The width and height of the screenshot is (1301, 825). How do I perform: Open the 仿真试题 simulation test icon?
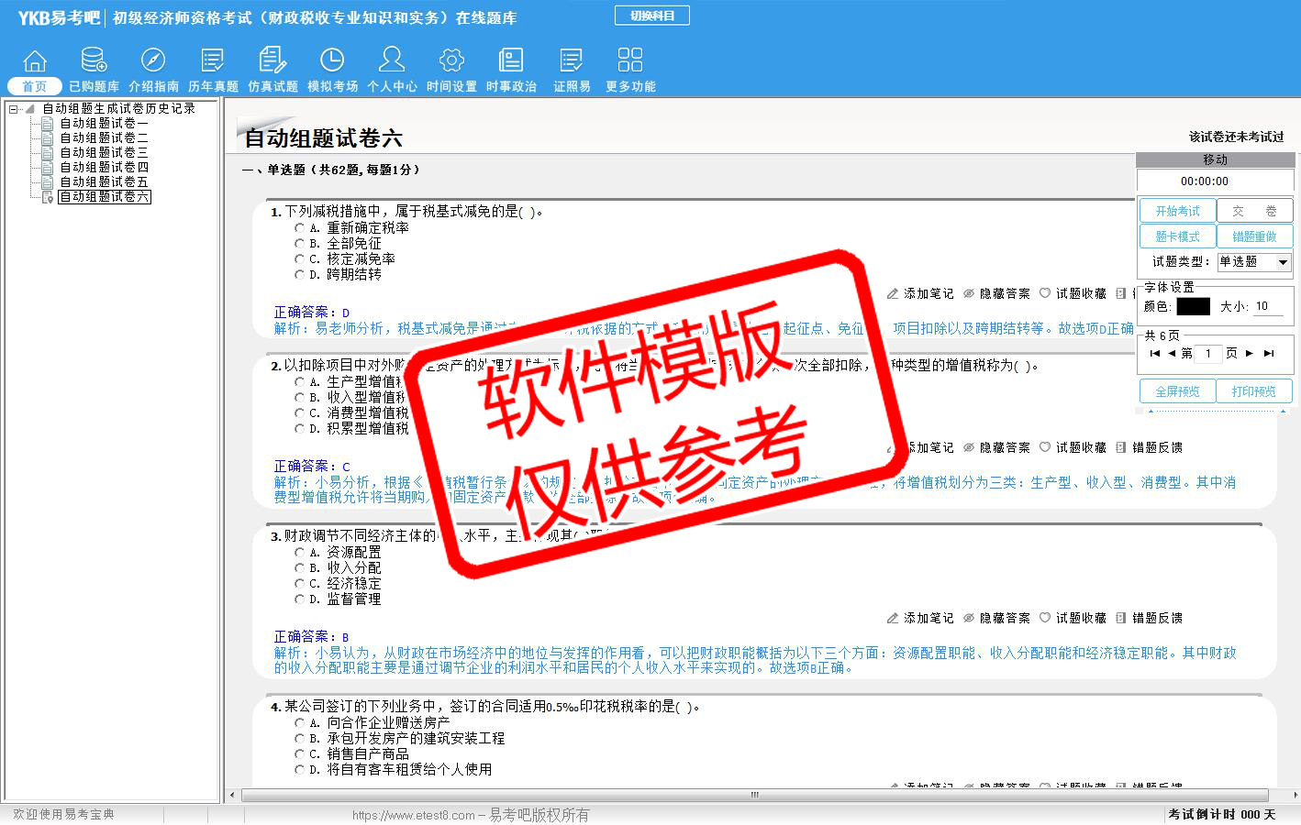272,61
